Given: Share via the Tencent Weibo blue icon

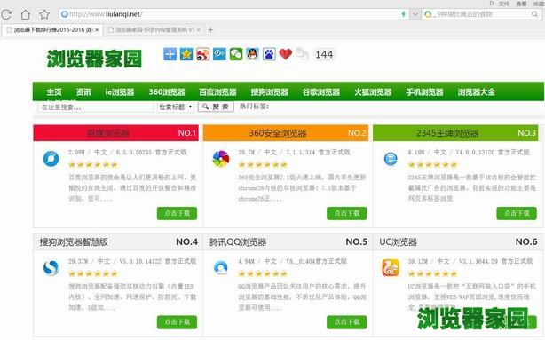Looking at the screenshot, I should (x=219, y=54).
